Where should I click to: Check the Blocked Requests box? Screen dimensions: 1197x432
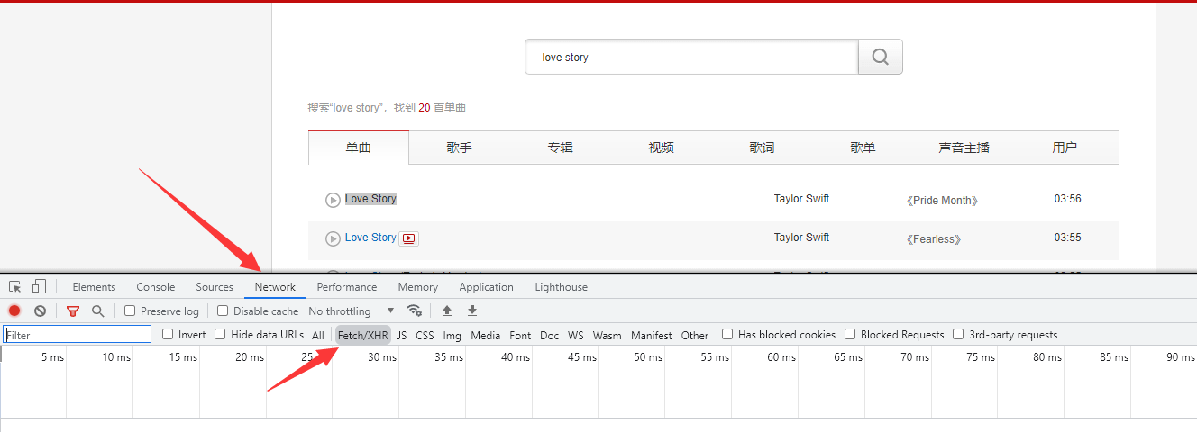(850, 334)
